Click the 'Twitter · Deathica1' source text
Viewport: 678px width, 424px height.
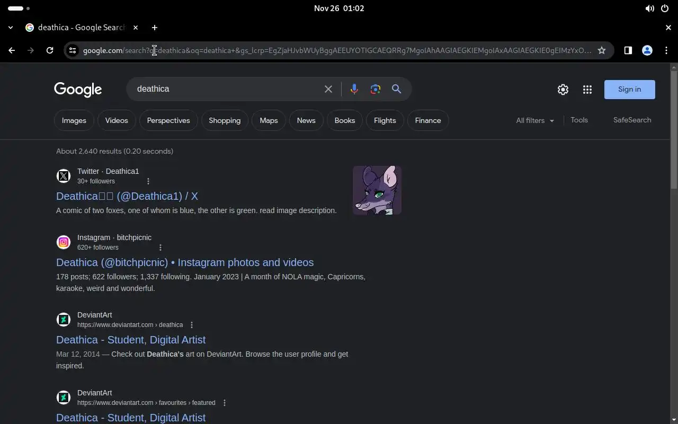(x=108, y=171)
